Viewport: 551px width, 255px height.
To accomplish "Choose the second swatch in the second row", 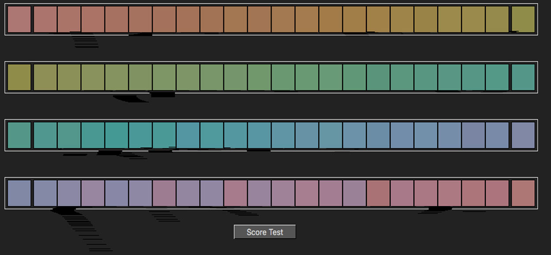I will 45,77.
